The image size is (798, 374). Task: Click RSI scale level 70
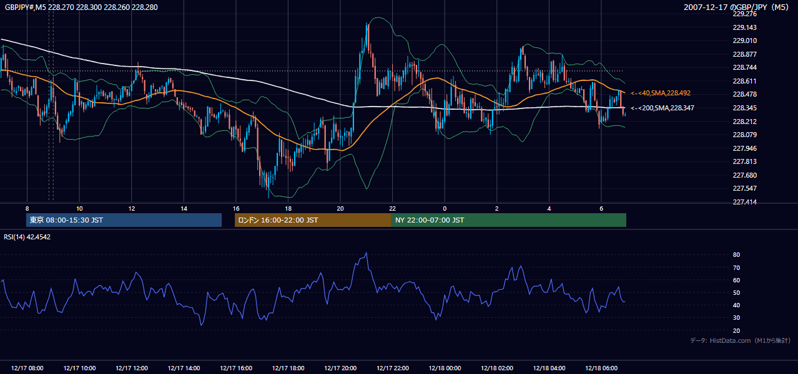[x=736, y=267]
